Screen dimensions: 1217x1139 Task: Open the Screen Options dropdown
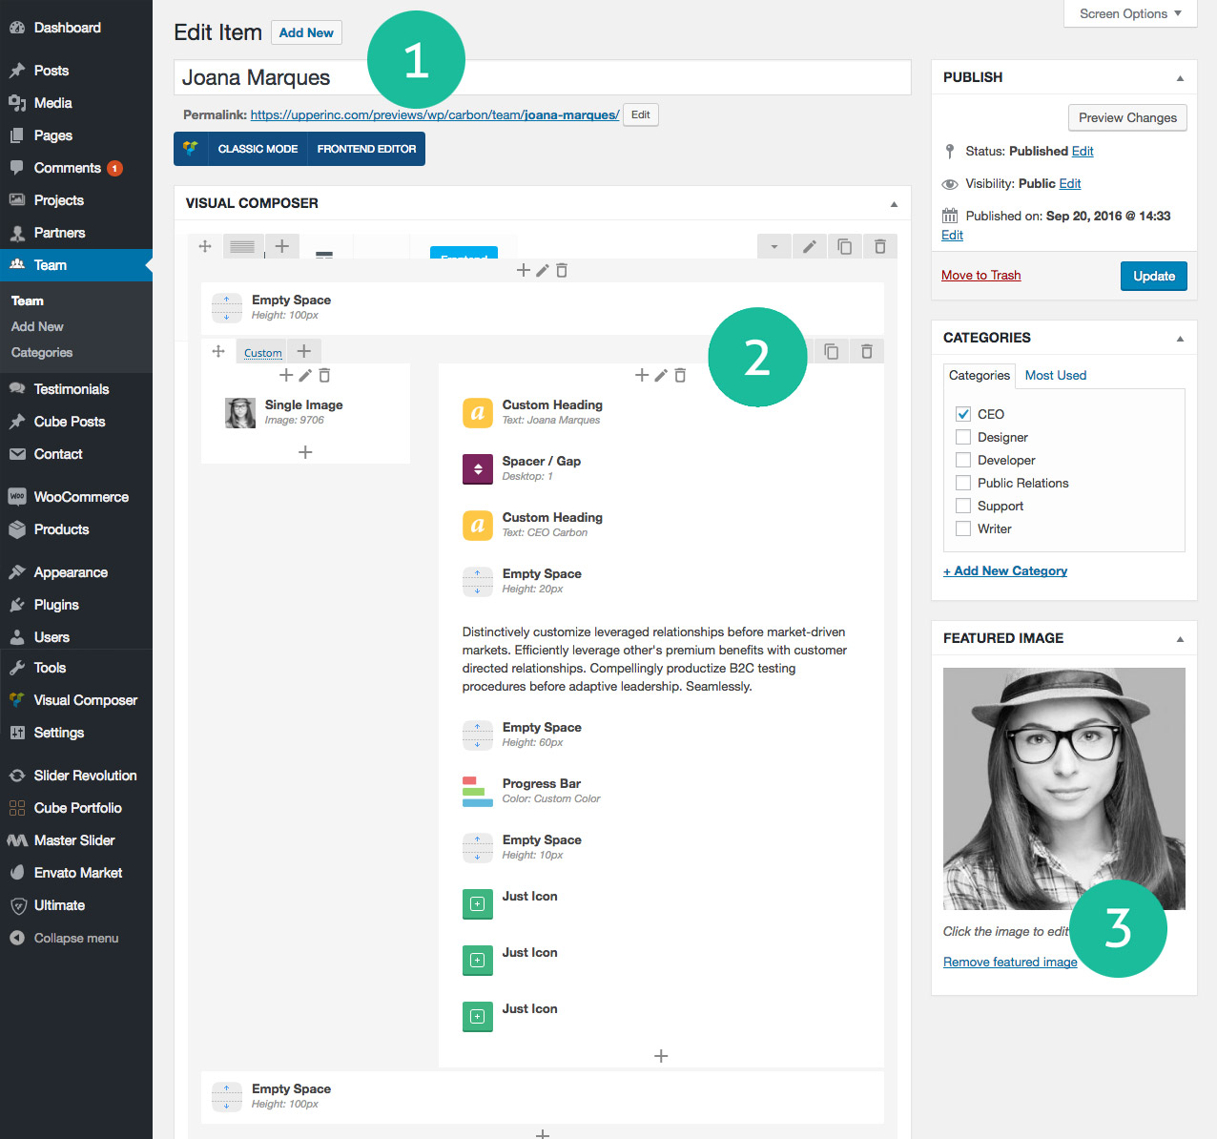(1129, 13)
